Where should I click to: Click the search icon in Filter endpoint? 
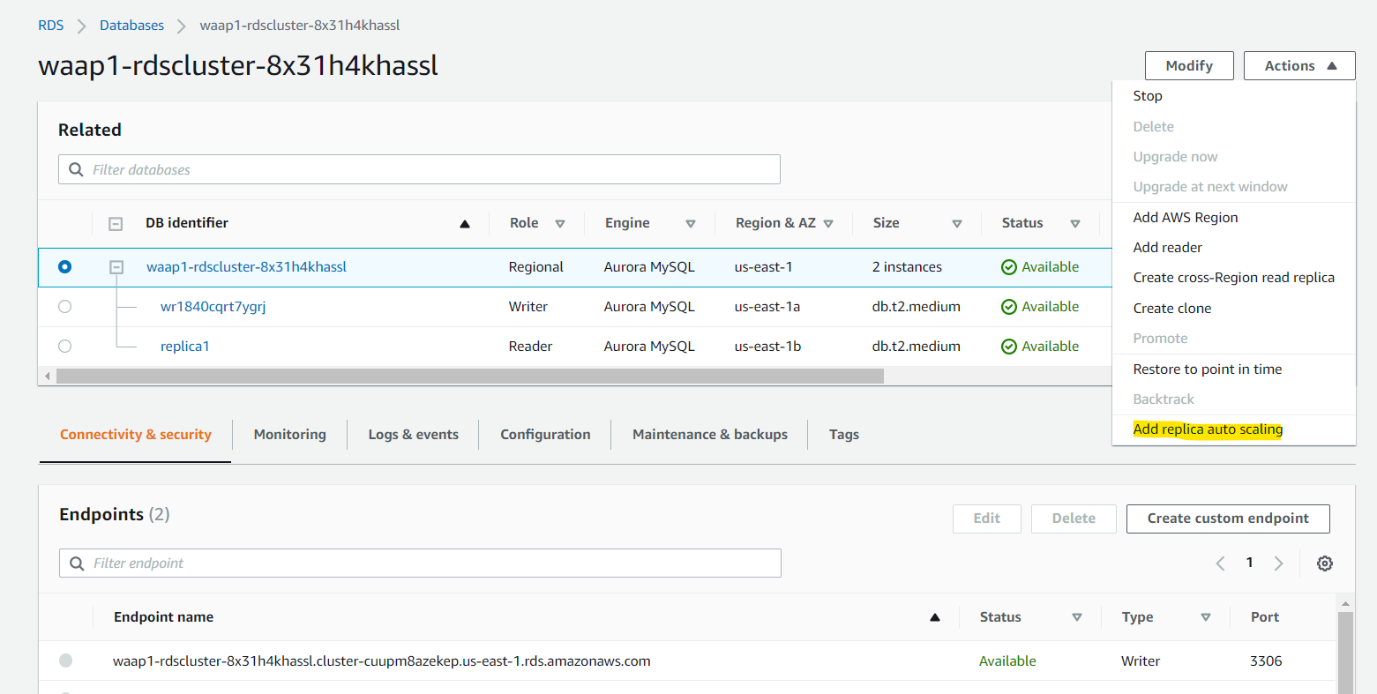click(x=77, y=563)
